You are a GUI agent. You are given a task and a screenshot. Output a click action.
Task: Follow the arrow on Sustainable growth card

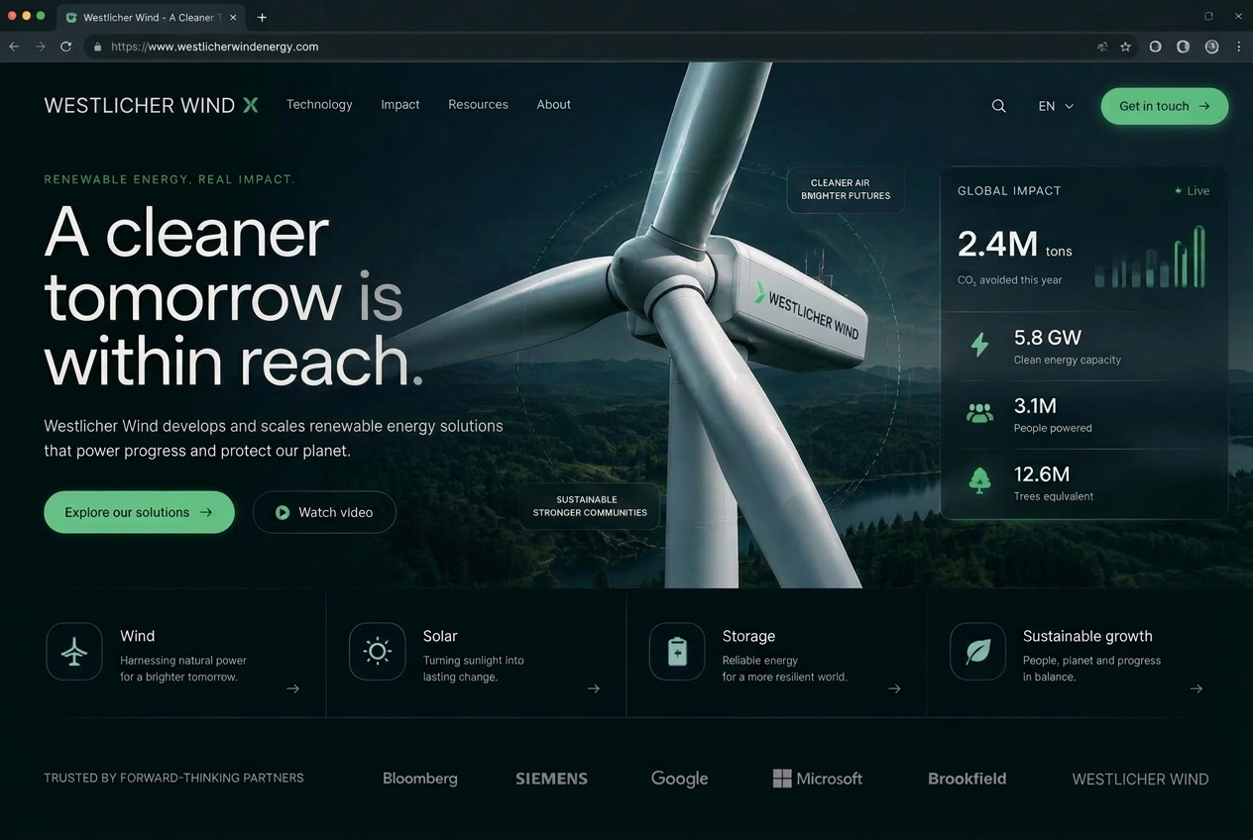point(1196,688)
